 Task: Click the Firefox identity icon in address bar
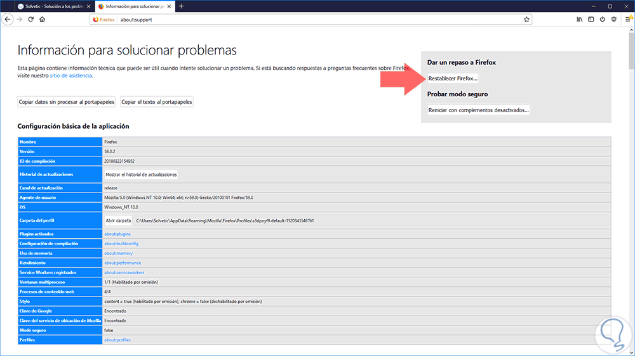[x=104, y=20]
